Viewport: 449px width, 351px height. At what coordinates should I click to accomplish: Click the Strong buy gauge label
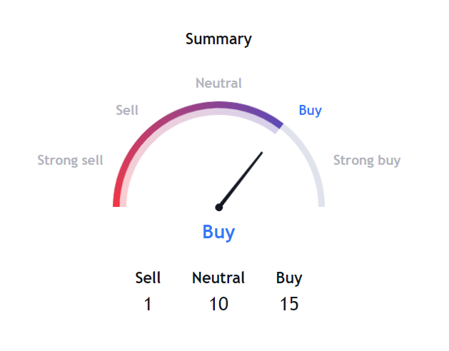point(367,161)
